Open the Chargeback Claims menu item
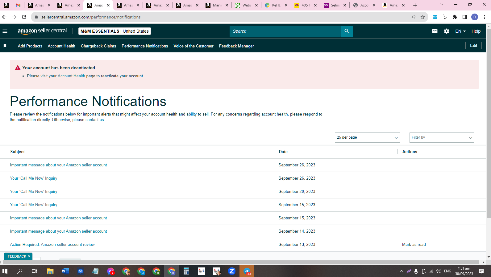This screenshot has width=491, height=277. [x=98, y=46]
